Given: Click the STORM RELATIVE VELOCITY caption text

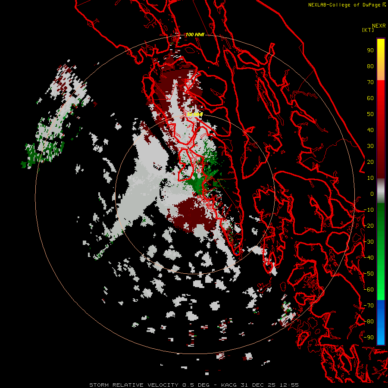Looking at the screenshot, I should (x=134, y=385).
